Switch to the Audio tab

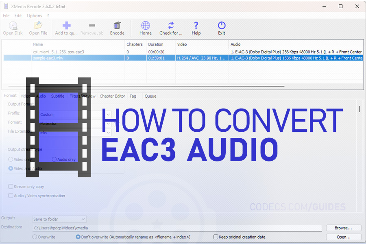tap(41, 96)
